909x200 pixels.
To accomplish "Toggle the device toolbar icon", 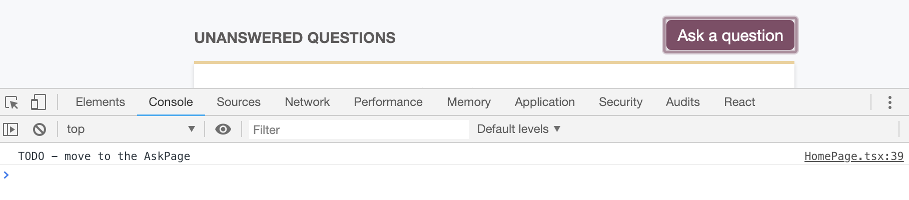I will (x=39, y=102).
